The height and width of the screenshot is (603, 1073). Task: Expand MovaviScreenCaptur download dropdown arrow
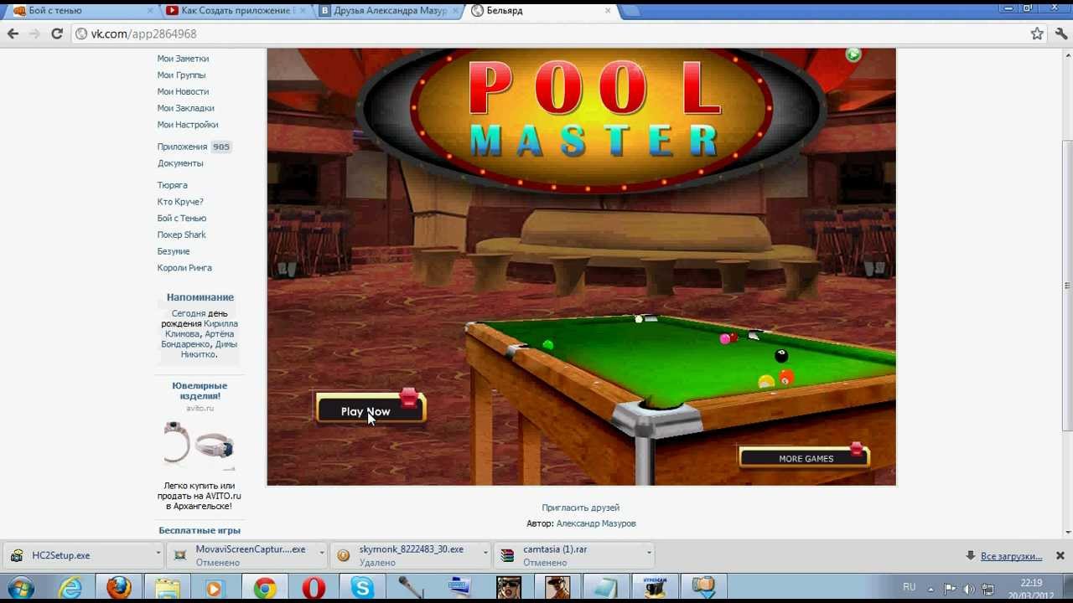pos(322,554)
